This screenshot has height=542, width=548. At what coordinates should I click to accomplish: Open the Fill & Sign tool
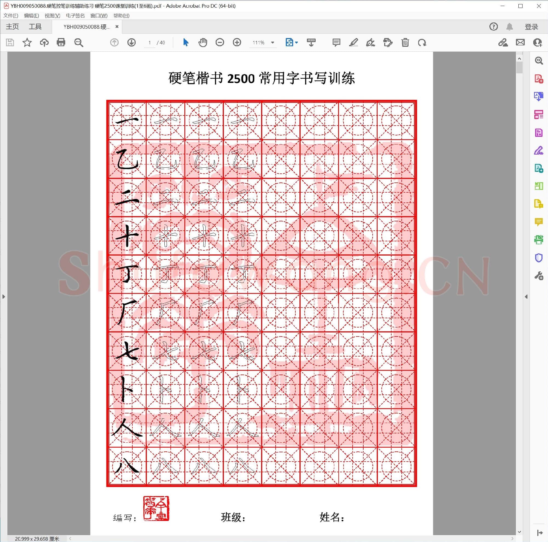coord(538,152)
